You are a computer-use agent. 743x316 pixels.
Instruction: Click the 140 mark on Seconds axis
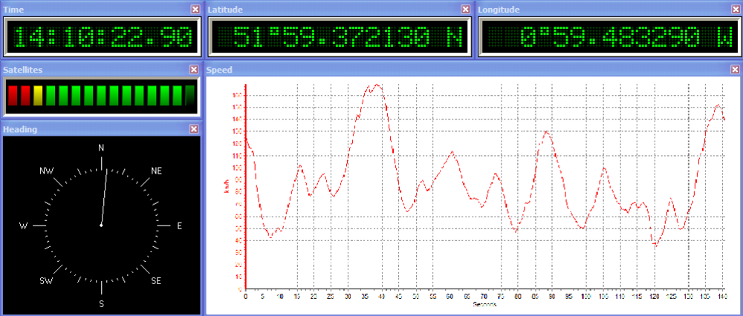point(723,296)
